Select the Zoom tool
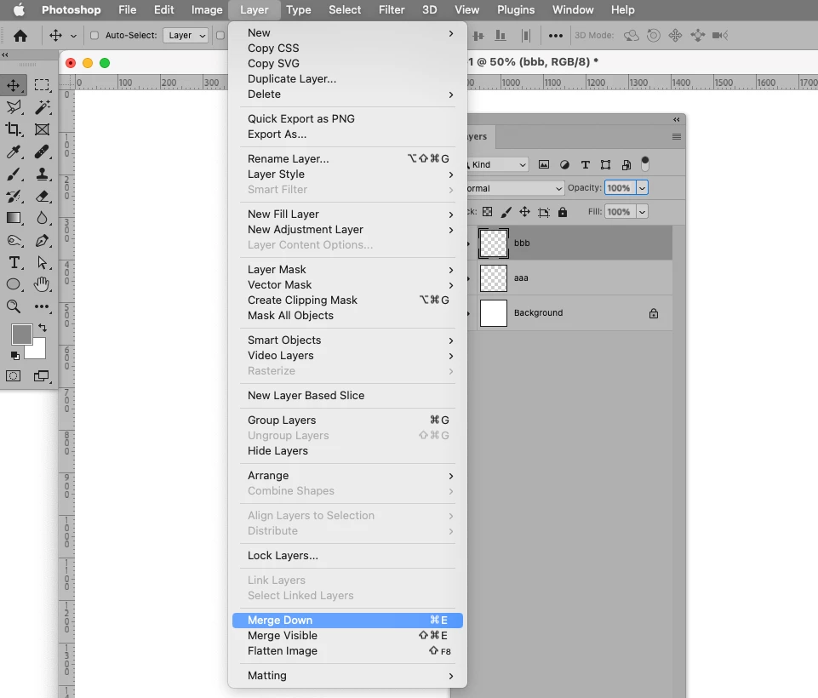The image size is (818, 698). (x=14, y=306)
